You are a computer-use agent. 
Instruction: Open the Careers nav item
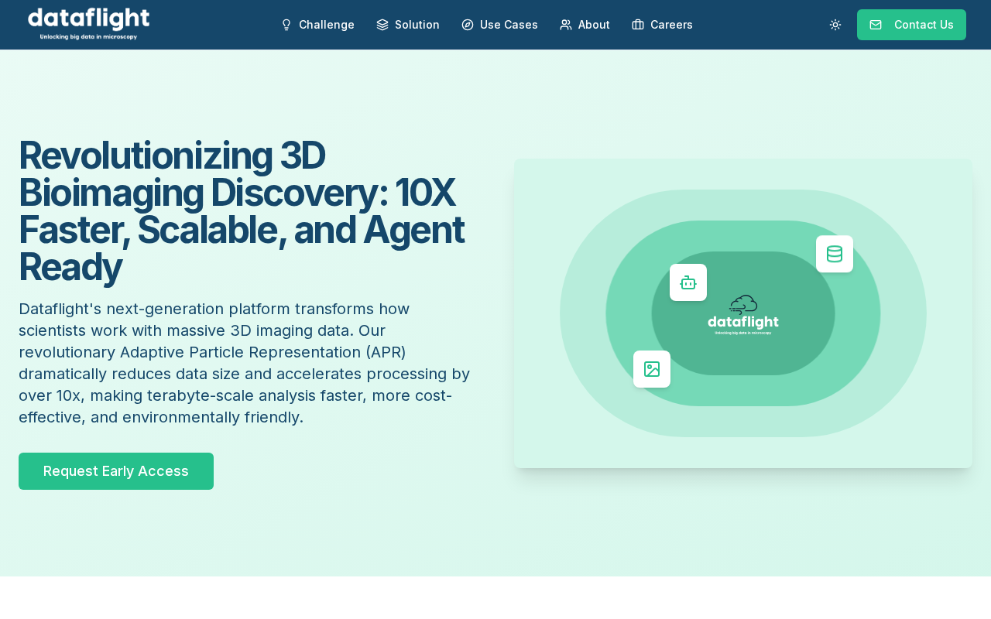click(662, 25)
